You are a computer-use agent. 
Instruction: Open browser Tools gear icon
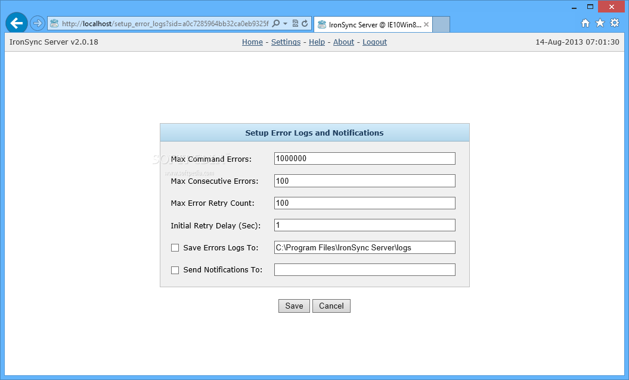coord(615,23)
